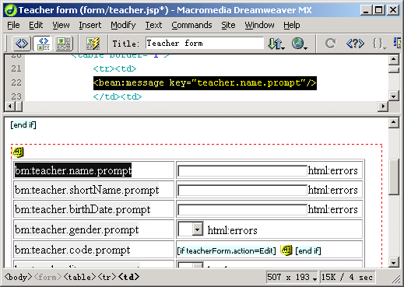Click [end if] marker at top of design
The image size is (404, 287).
point(23,125)
